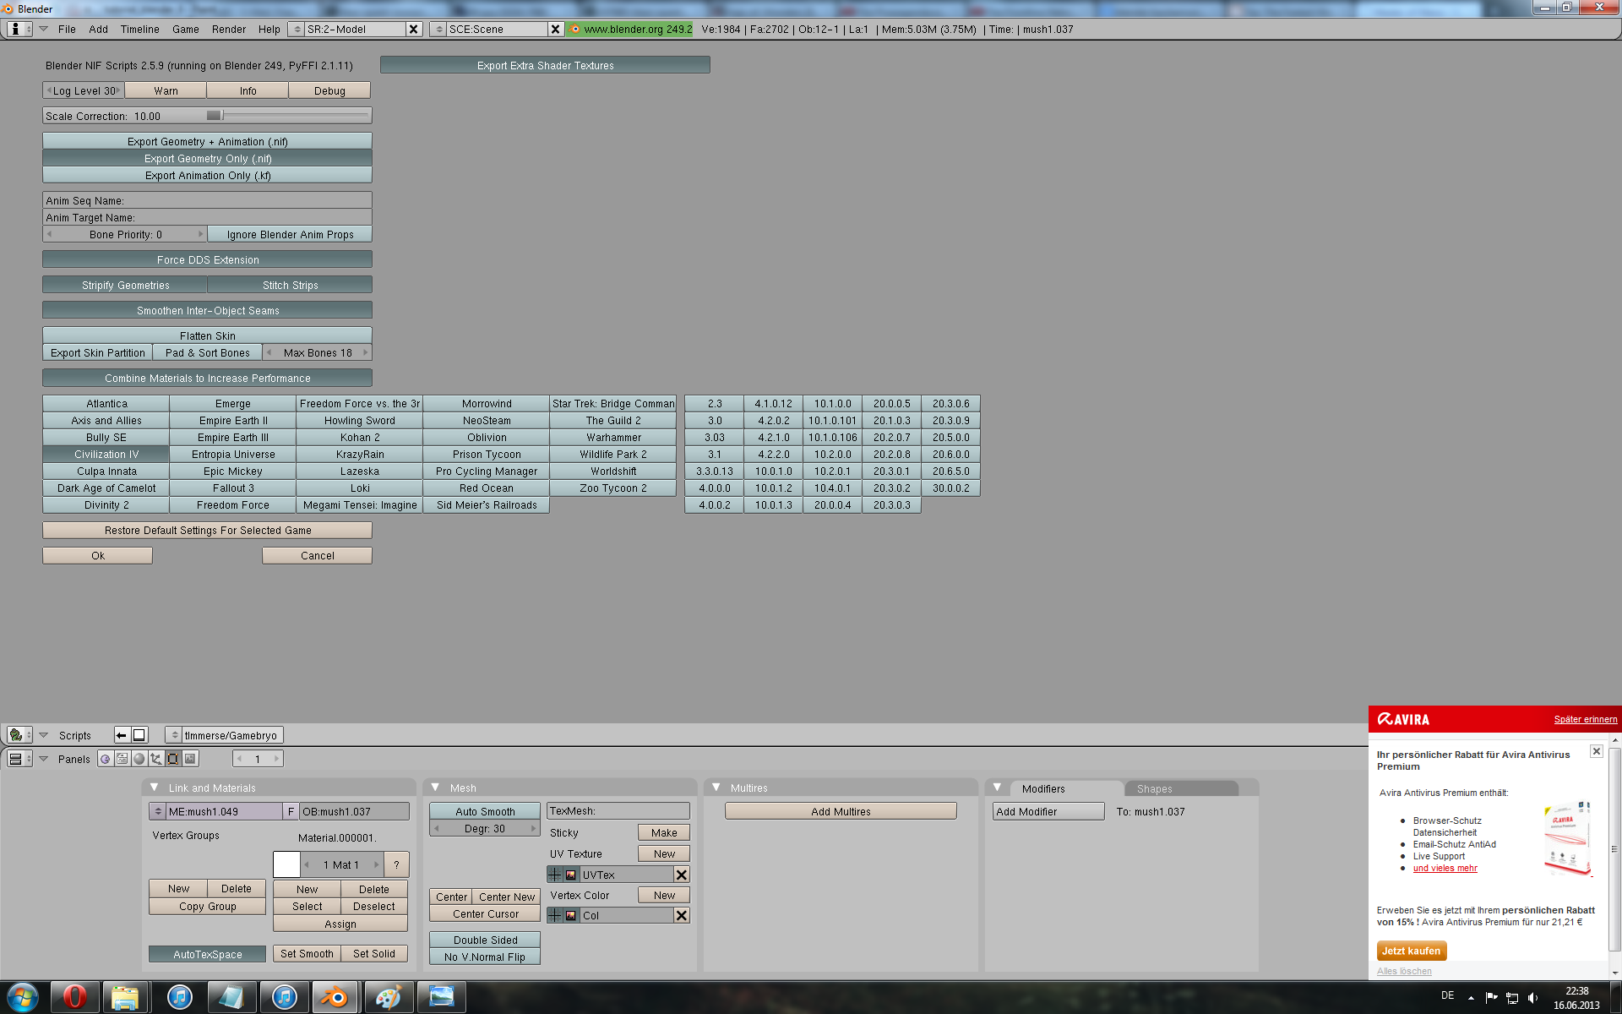Click Ok to start the export
The width and height of the screenshot is (1622, 1014).
[x=98, y=555]
